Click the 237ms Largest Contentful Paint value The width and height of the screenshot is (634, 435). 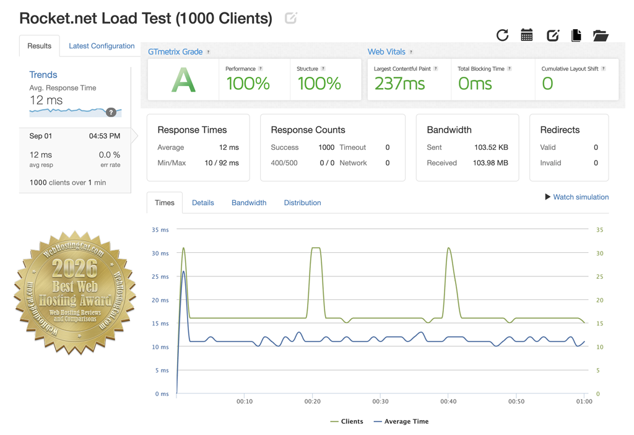tap(399, 84)
